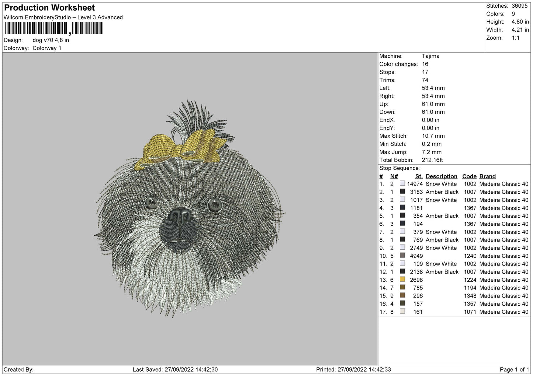The image size is (533, 376).
Task: Click the Page 1 of 1 label
Action: 514,370
